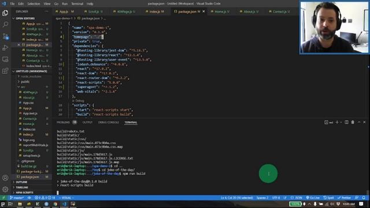Close the terminal panel
The image size is (370, 208).
click(x=364, y=122)
